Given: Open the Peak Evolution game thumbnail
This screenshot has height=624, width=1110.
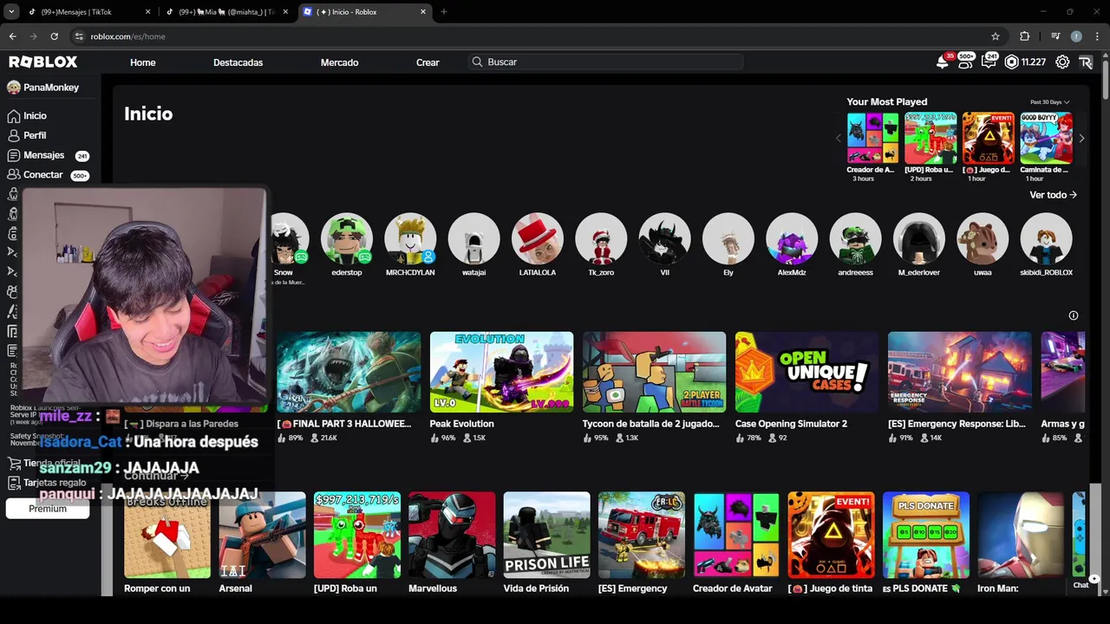Looking at the screenshot, I should click(501, 372).
